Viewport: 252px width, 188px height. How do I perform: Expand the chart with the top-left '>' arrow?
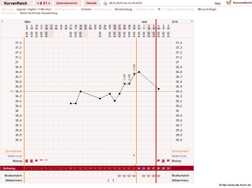tap(2, 21)
